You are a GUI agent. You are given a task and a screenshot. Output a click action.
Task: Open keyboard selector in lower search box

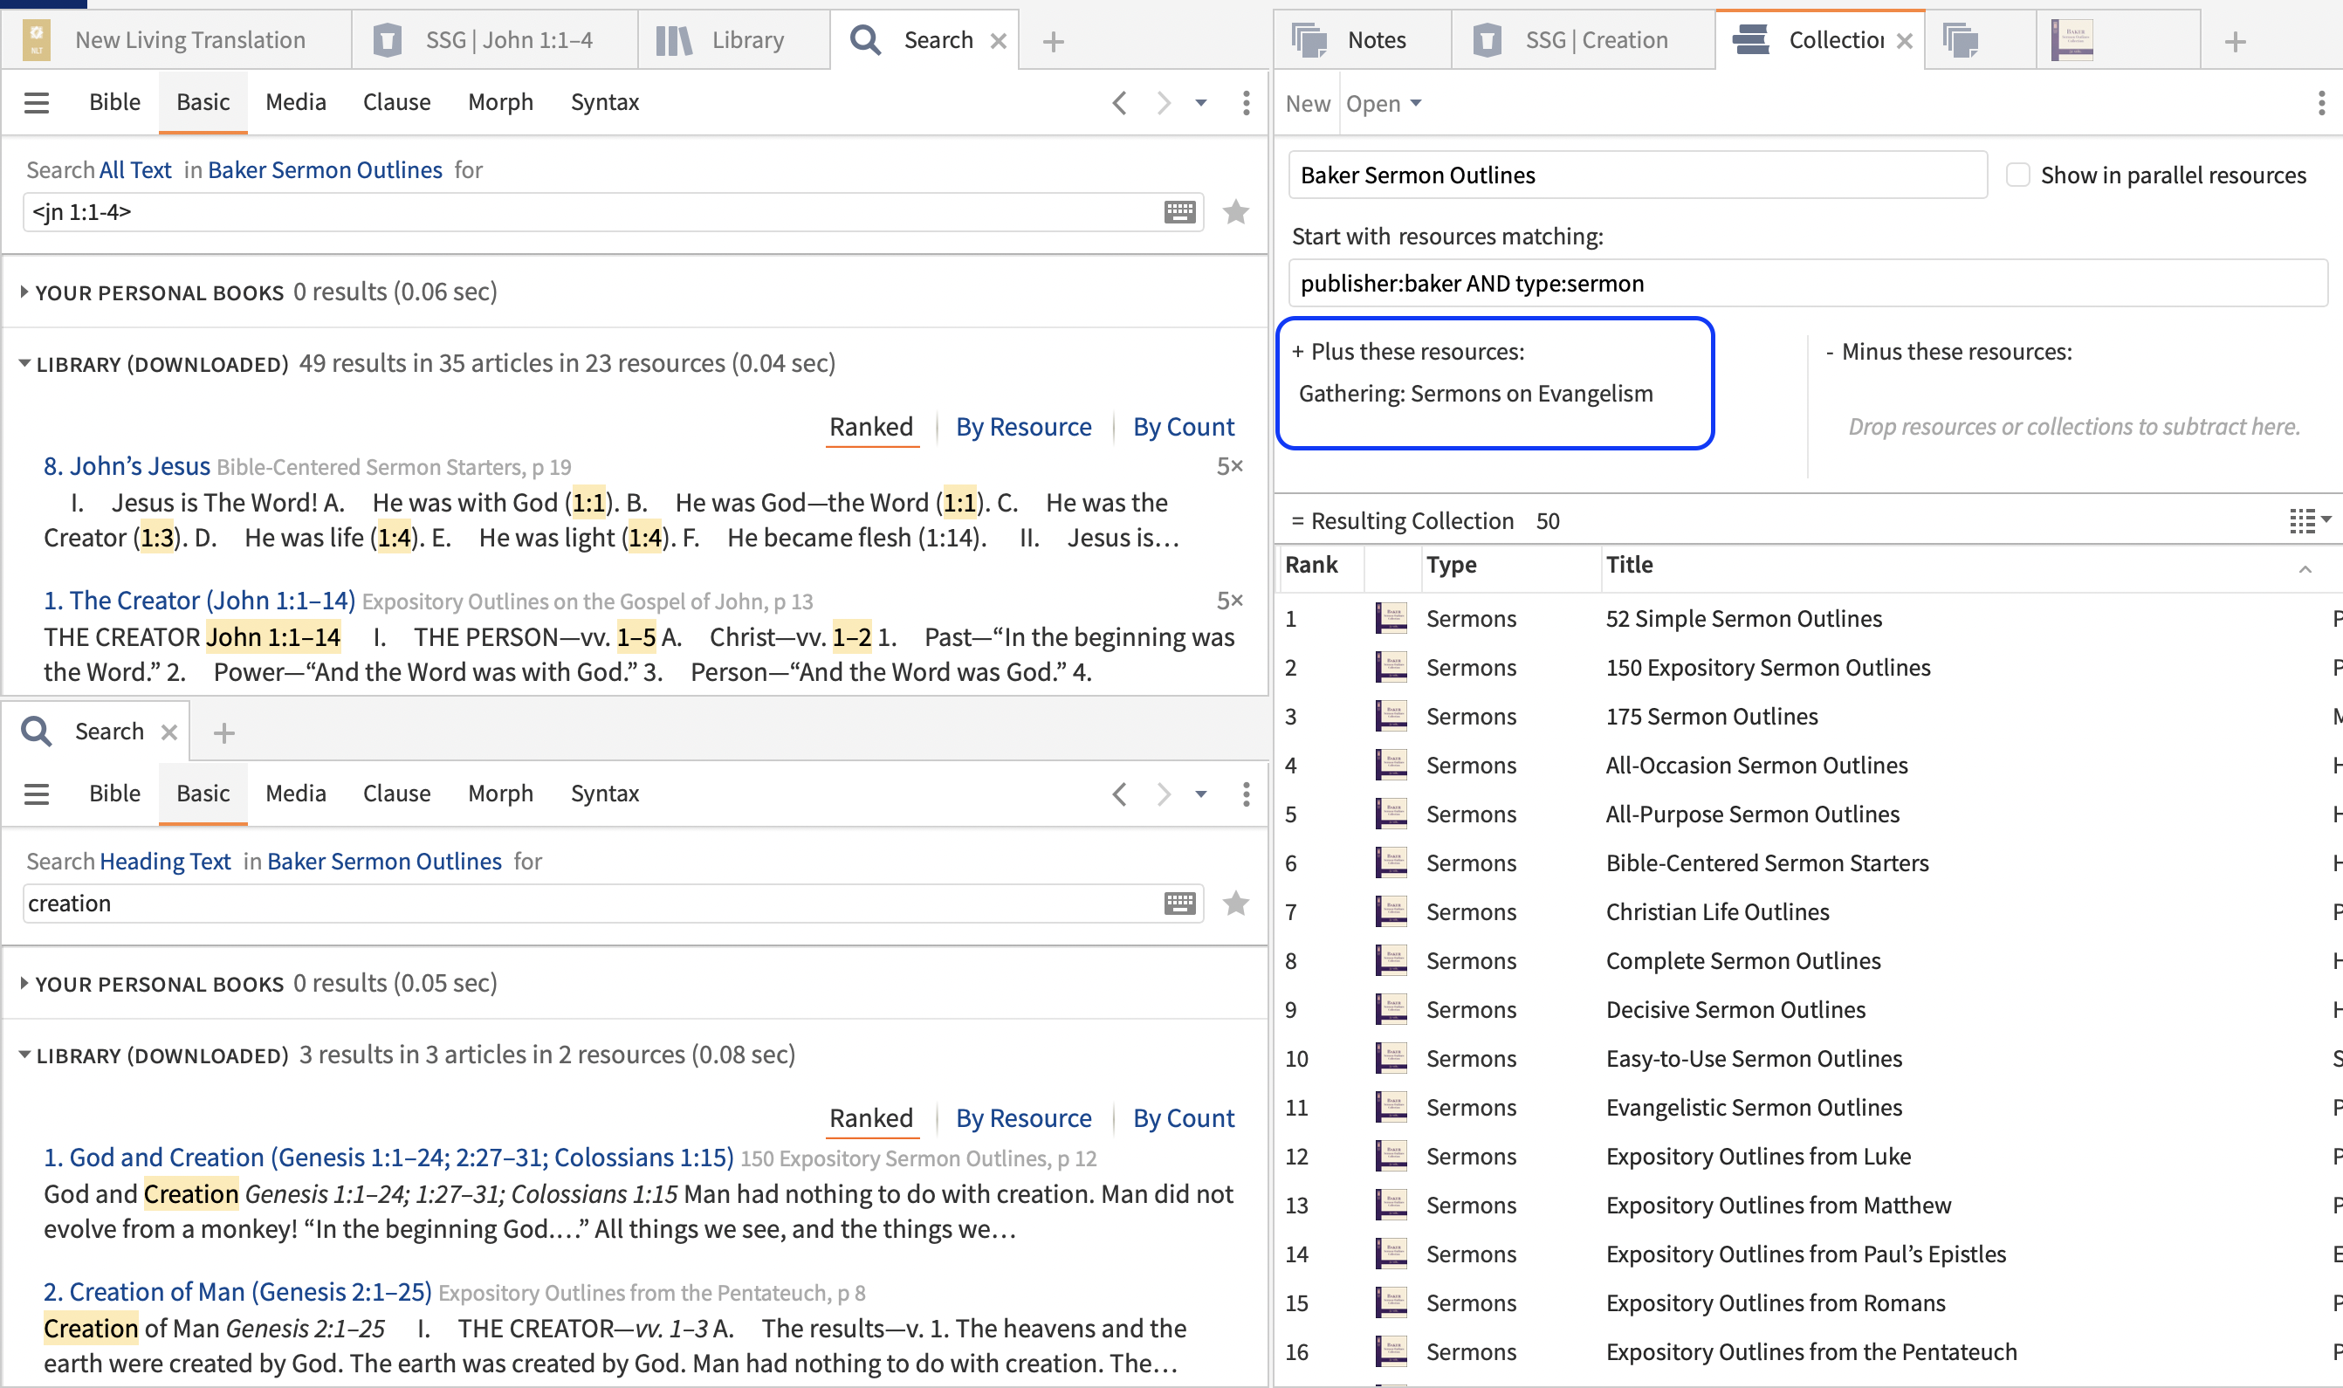(x=1179, y=904)
